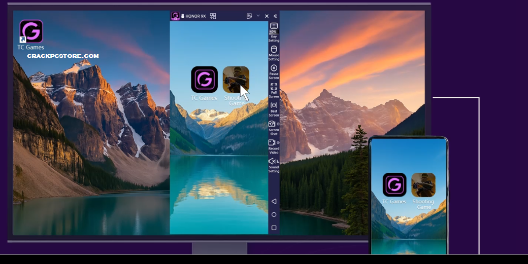Tap the Android home circle button
This screenshot has height=264, width=528.
(274, 214)
